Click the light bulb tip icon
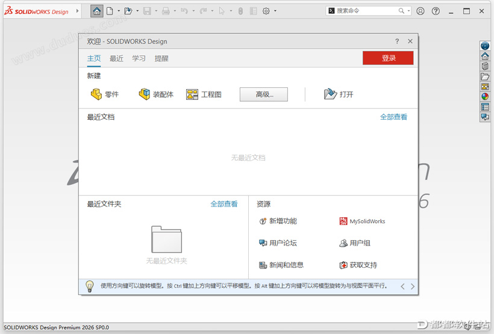The height and width of the screenshot is (334, 494). coord(90,286)
